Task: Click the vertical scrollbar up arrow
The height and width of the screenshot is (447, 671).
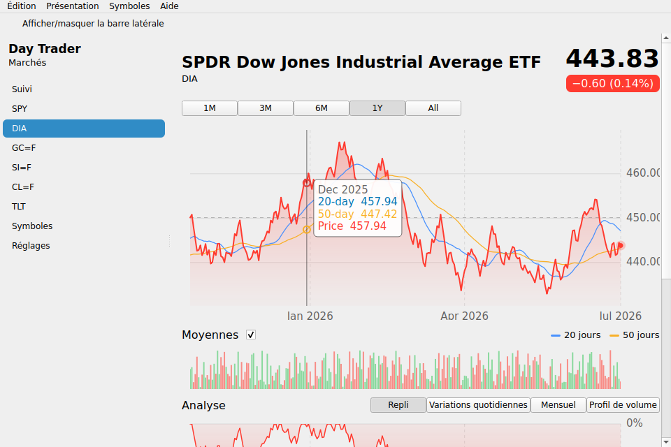Action: (x=666, y=38)
